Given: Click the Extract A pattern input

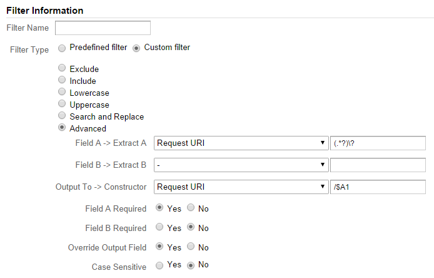Looking at the screenshot, I should (x=378, y=143).
